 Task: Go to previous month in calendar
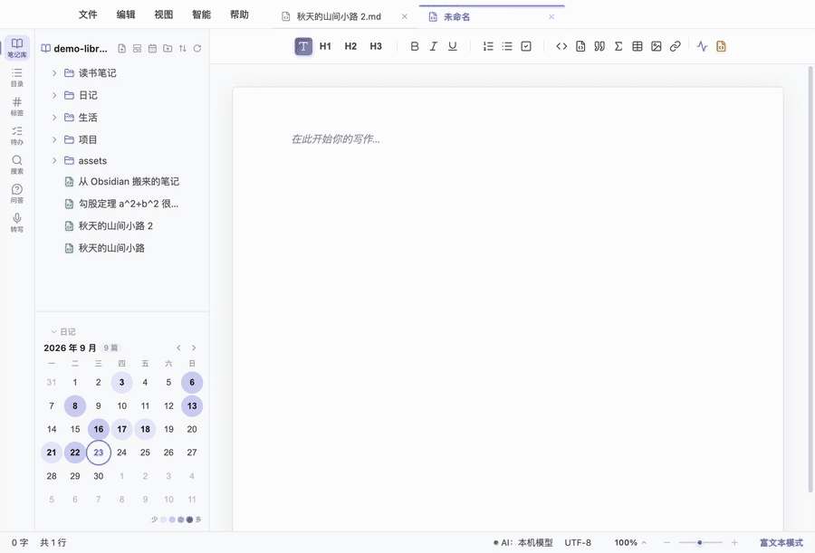coord(178,348)
